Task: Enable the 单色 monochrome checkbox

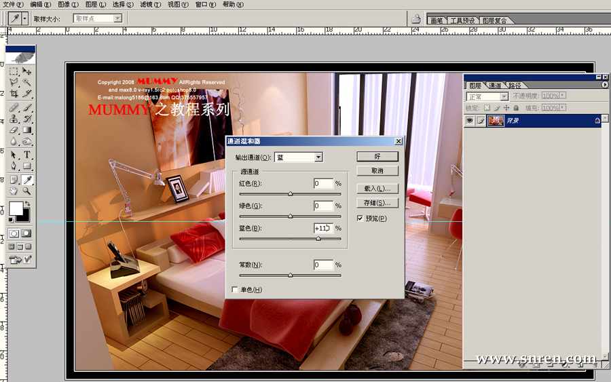Action: tap(235, 289)
